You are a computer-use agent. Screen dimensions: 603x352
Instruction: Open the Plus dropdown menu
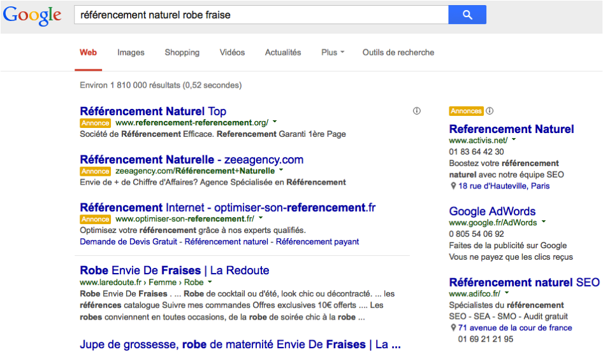(333, 52)
